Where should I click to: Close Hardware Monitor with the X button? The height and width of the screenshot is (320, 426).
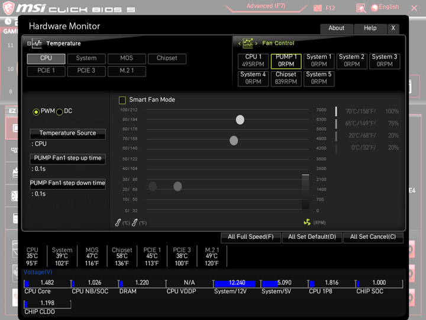click(x=393, y=28)
